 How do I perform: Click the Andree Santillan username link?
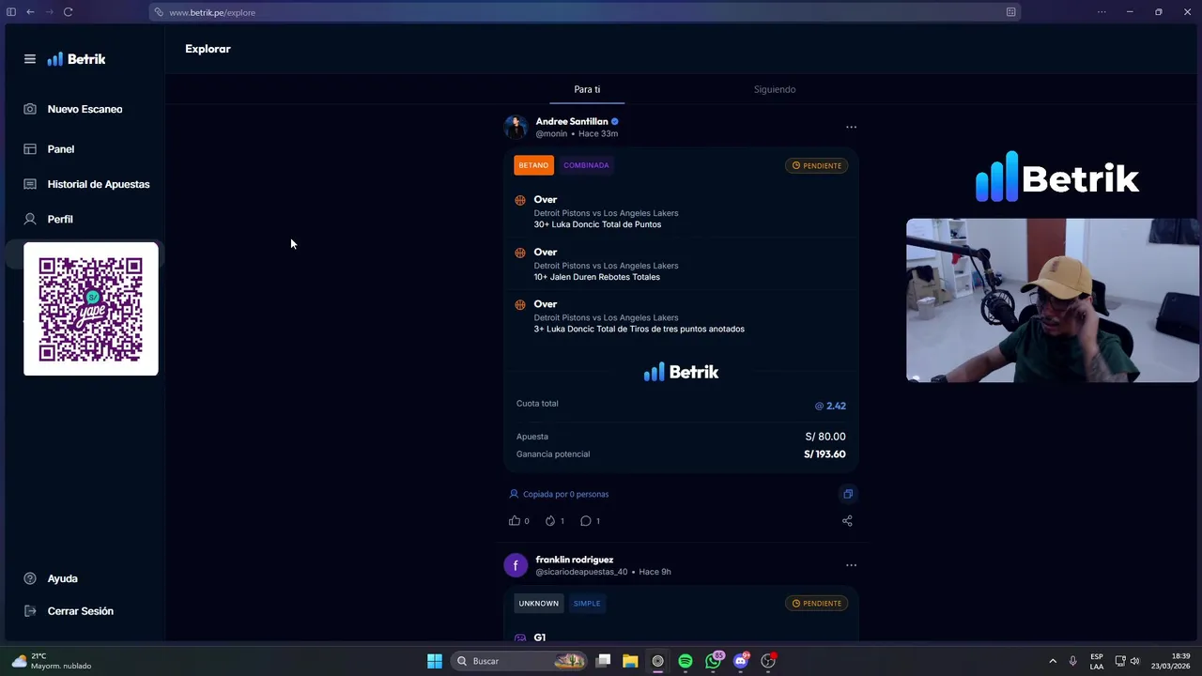point(572,121)
